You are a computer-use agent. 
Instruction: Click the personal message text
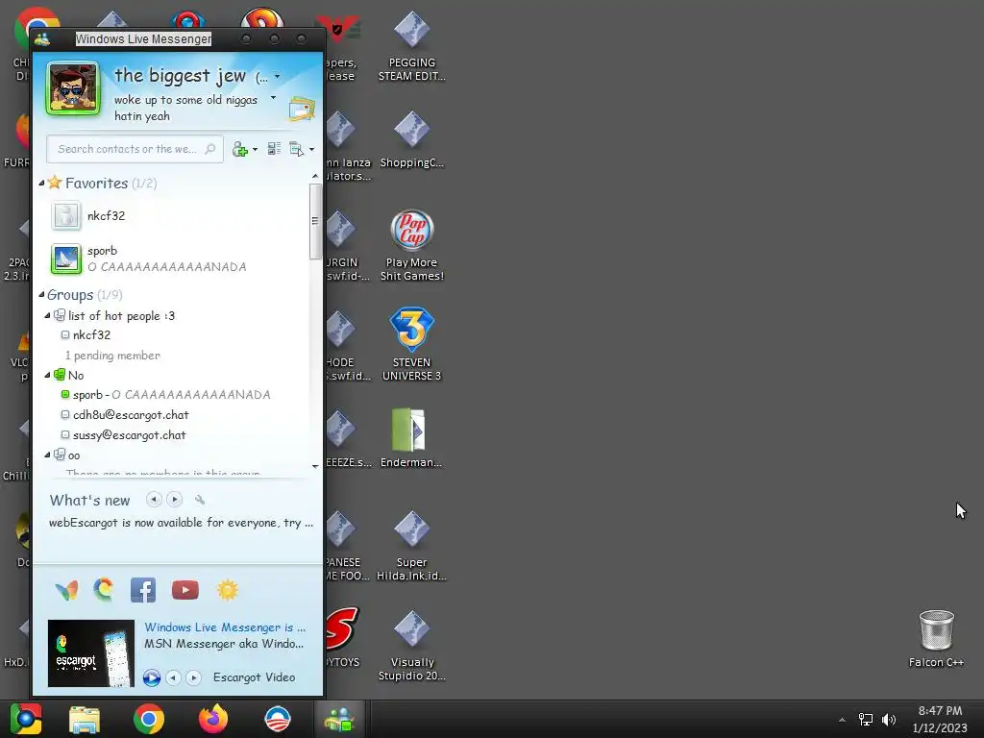[185, 108]
